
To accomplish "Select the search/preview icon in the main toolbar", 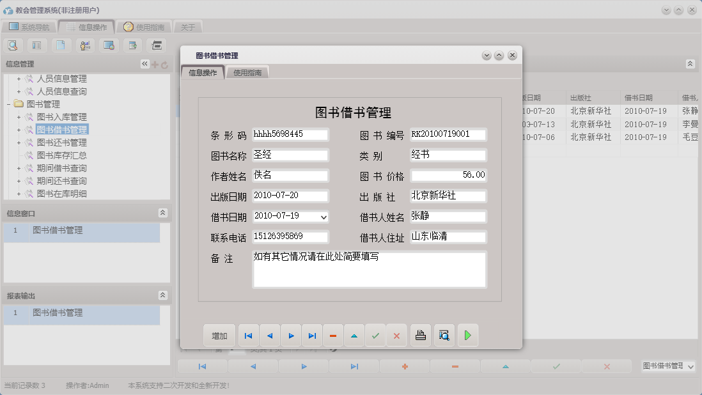I will (13, 45).
